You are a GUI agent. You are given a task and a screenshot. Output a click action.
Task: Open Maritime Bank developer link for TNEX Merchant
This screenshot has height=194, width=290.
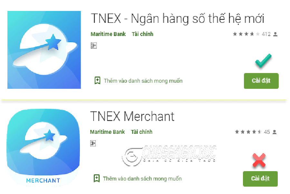point(107,132)
